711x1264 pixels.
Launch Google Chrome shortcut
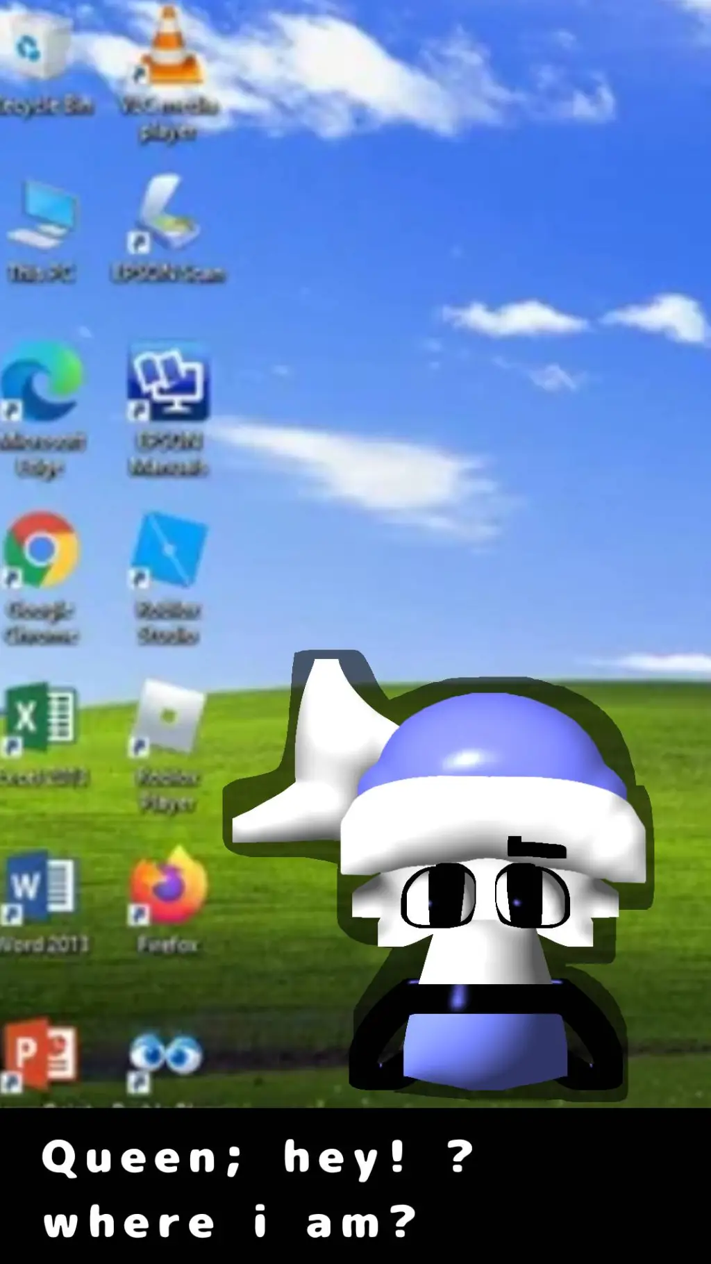pyautogui.click(x=42, y=550)
